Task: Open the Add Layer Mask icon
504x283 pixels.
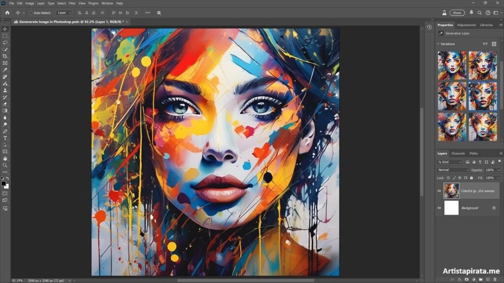Action: tap(467, 279)
